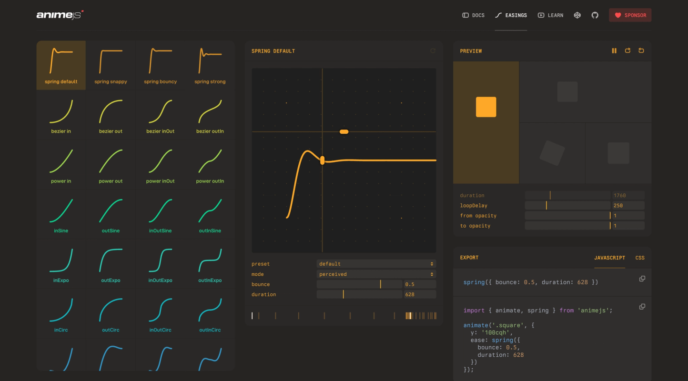Select the rotated square preview cell

click(x=552, y=153)
